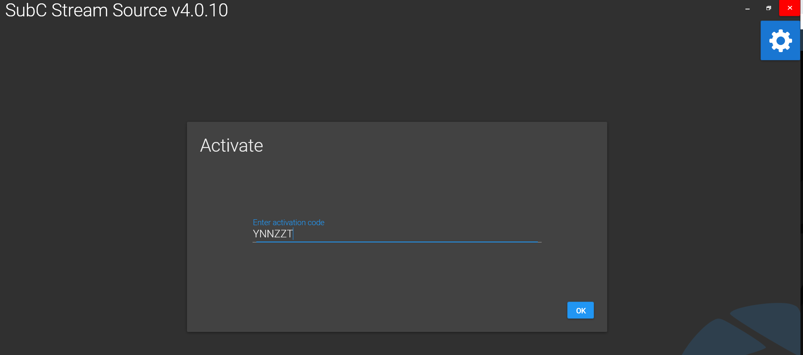The image size is (803, 355).
Task: Click the empty right end of code field
Action: coord(504,234)
